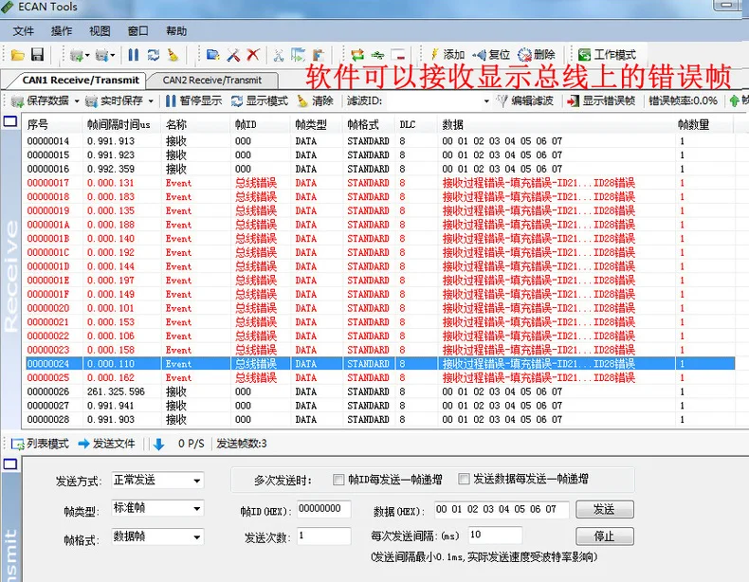
Task: Open the 保存数据 save data dropdown
Action: tap(77, 101)
